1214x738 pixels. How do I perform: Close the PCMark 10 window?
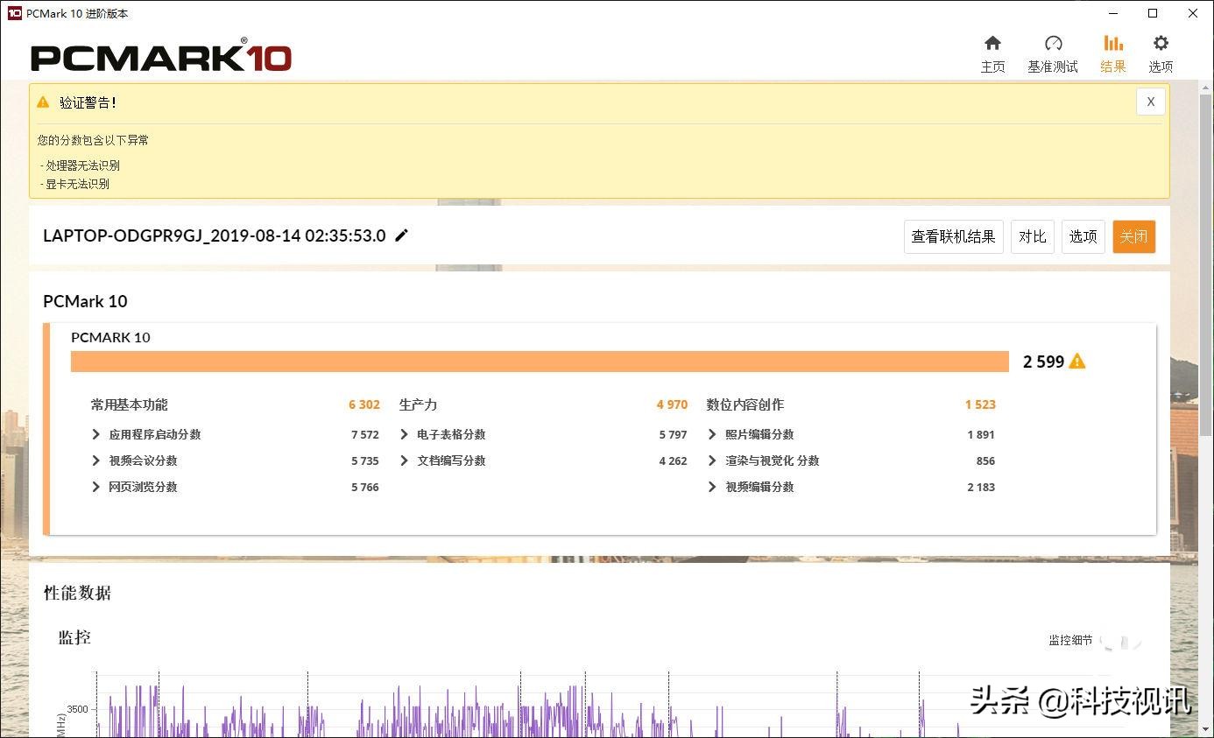coord(1194,13)
